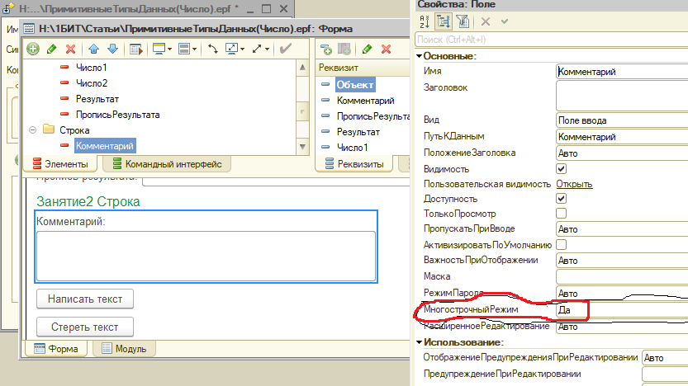
Task: Toggle the Доступность checkbox
Action: point(562,199)
